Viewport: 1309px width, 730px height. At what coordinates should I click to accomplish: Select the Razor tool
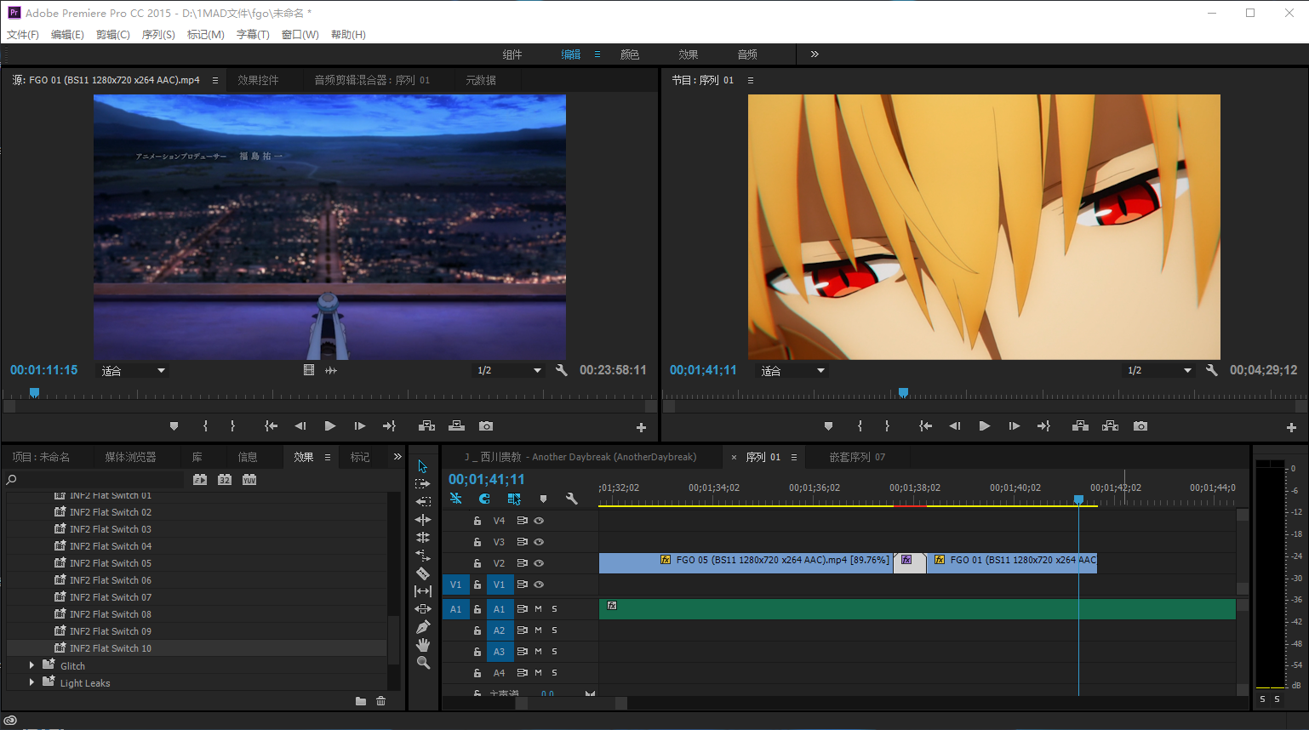[x=423, y=573]
